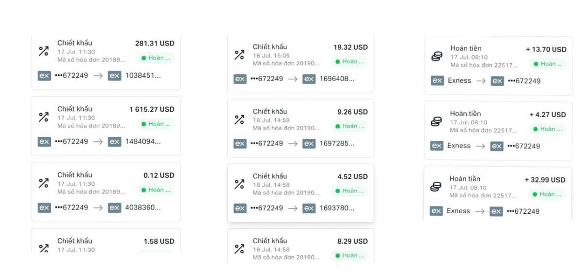The height and width of the screenshot is (279, 582).
Task: Click the status badge for 0.12 USD transaction
Action: (156, 190)
